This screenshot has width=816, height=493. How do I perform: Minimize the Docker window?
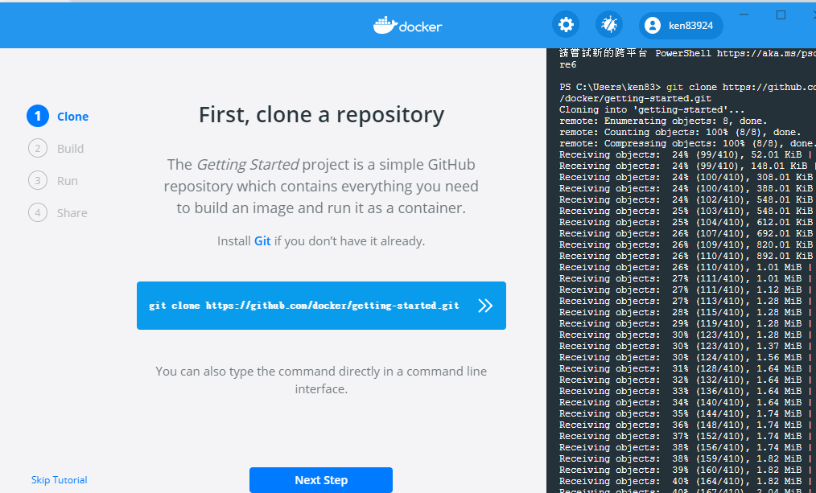click(x=744, y=14)
